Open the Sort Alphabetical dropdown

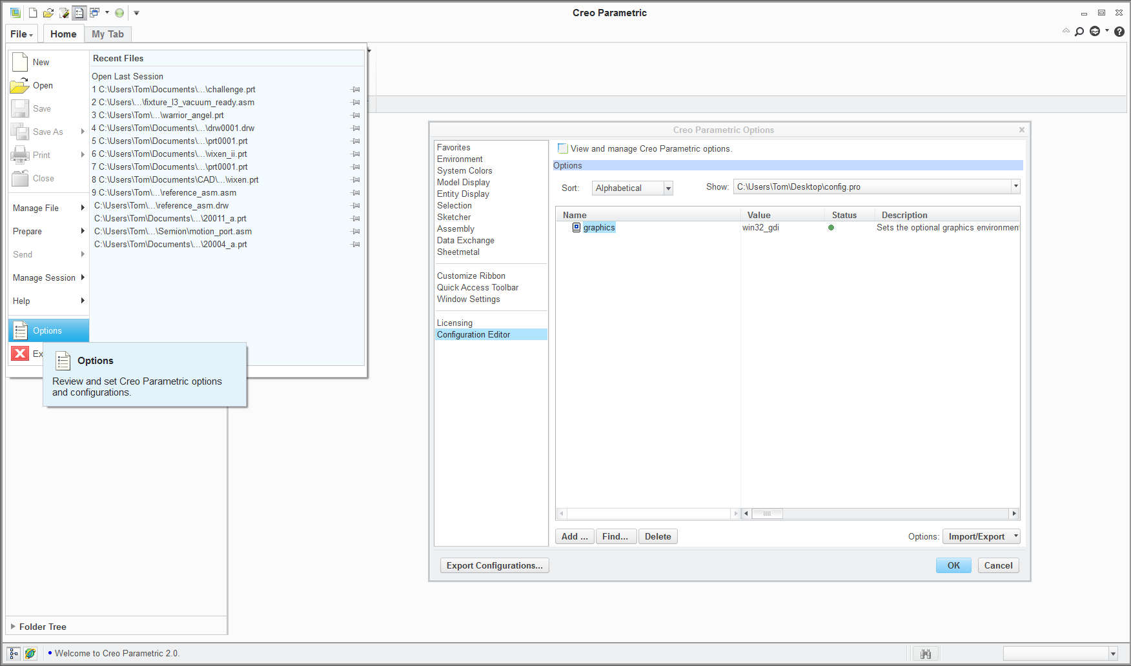click(x=668, y=188)
